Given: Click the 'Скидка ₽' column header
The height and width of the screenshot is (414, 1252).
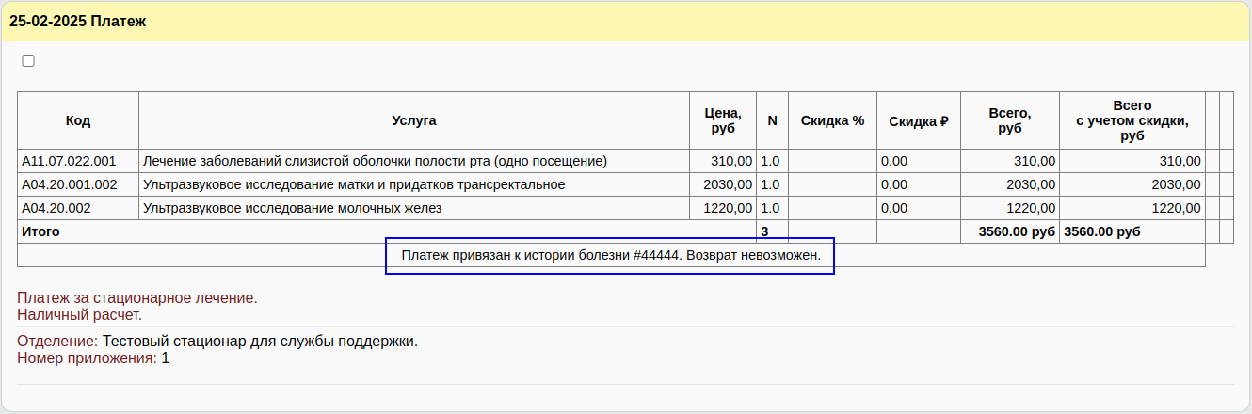Looking at the screenshot, I should pyautogui.click(x=918, y=120).
